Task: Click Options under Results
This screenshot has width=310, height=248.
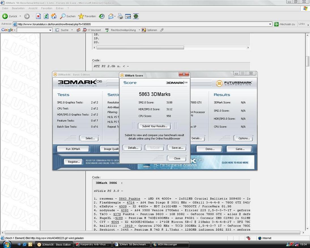Action: [x=244, y=138]
